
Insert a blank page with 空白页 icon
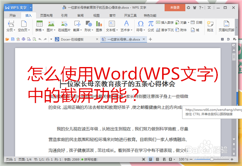[x=24, y=24]
